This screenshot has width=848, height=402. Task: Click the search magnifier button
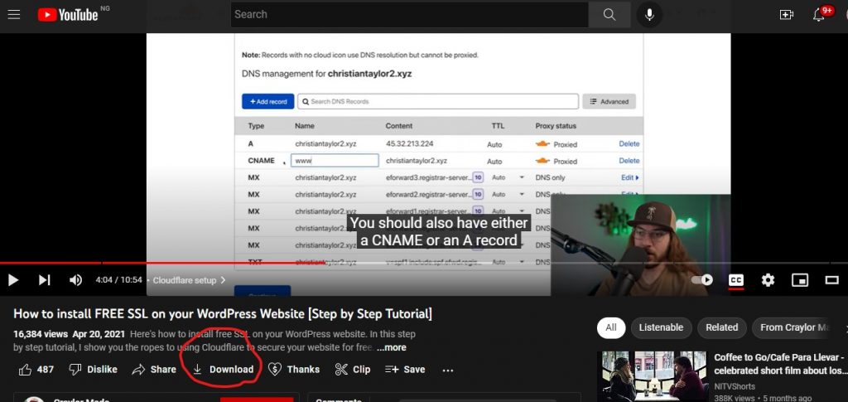609,15
